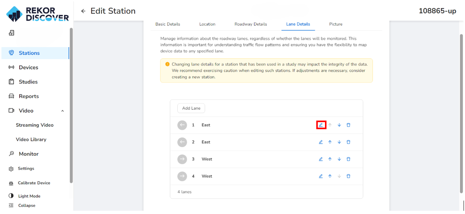This screenshot has height=214, width=465.
Task: Click the warning icon in the yellow notice
Action: pos(167,64)
